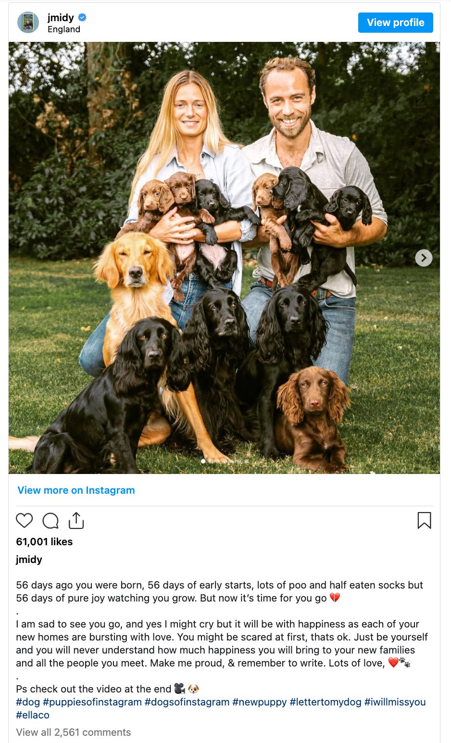Open comments via speech bubble icon

50,521
